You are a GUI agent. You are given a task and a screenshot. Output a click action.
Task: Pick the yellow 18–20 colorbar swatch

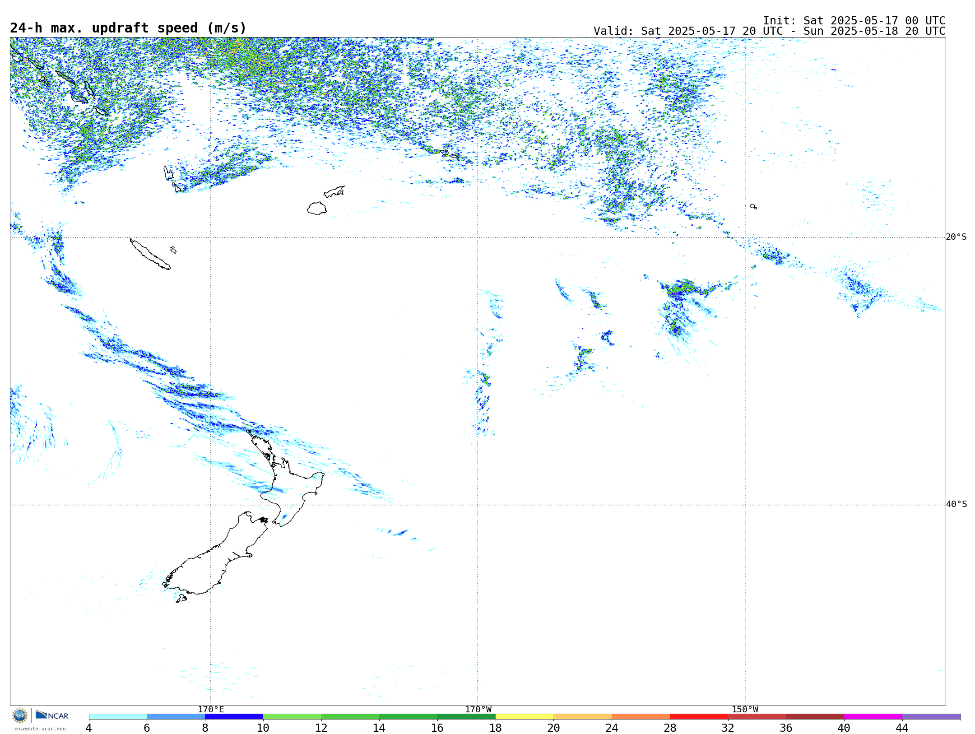pyautogui.click(x=525, y=717)
